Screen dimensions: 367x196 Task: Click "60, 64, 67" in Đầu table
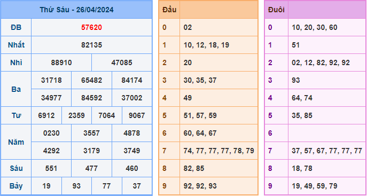(x=200, y=133)
